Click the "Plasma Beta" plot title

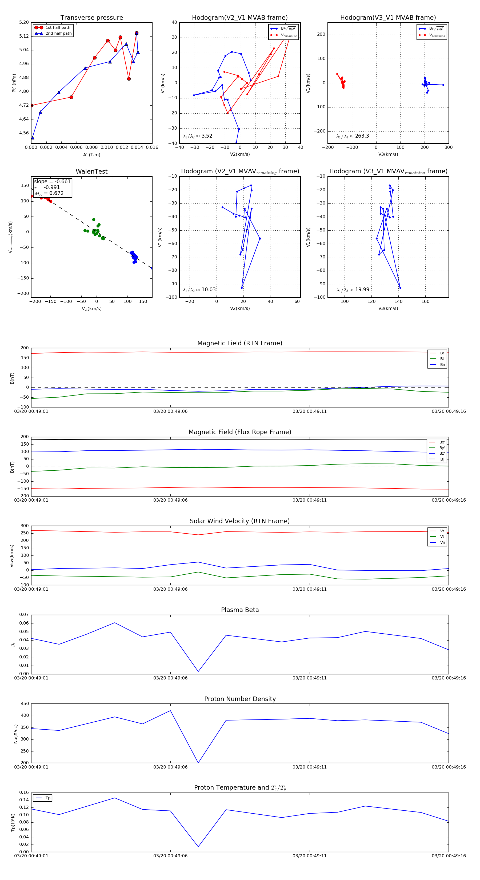[x=240, y=610]
